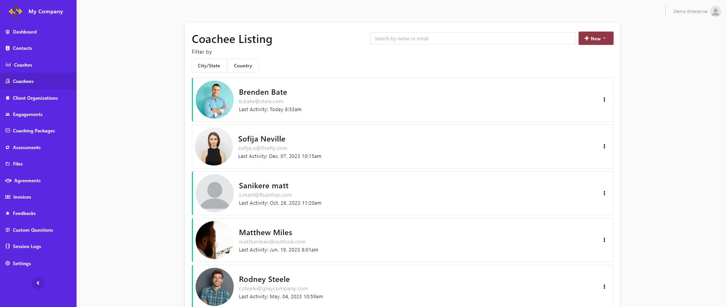Click Rodney Steele's profile photo
The width and height of the screenshot is (727, 307).
pos(215,286)
